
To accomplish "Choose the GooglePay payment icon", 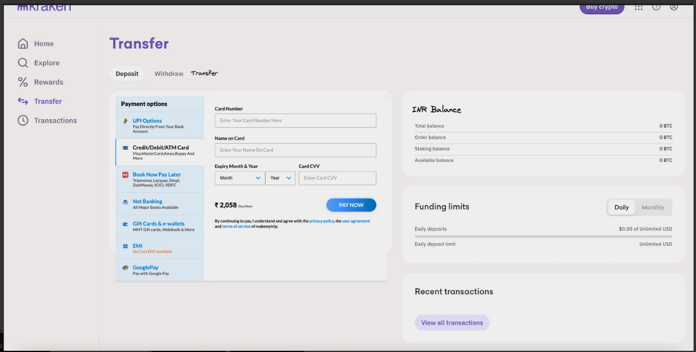I will 125,268.
